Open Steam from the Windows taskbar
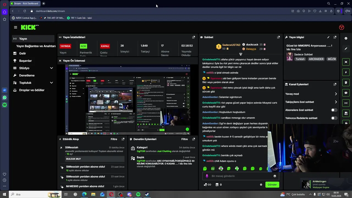Screen dimensions: 352x198 coord(147,194)
